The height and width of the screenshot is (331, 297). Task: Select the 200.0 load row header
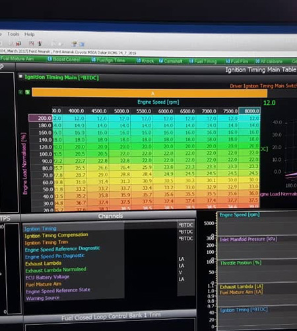click(x=40, y=118)
